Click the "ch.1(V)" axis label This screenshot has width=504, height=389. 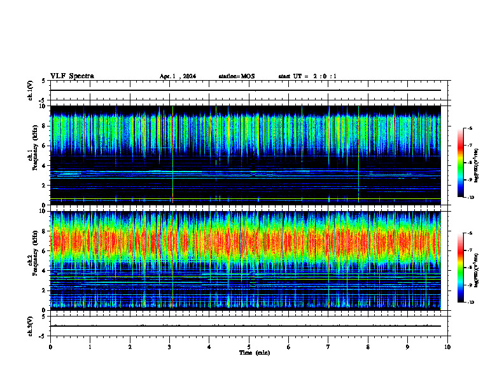point(30,90)
